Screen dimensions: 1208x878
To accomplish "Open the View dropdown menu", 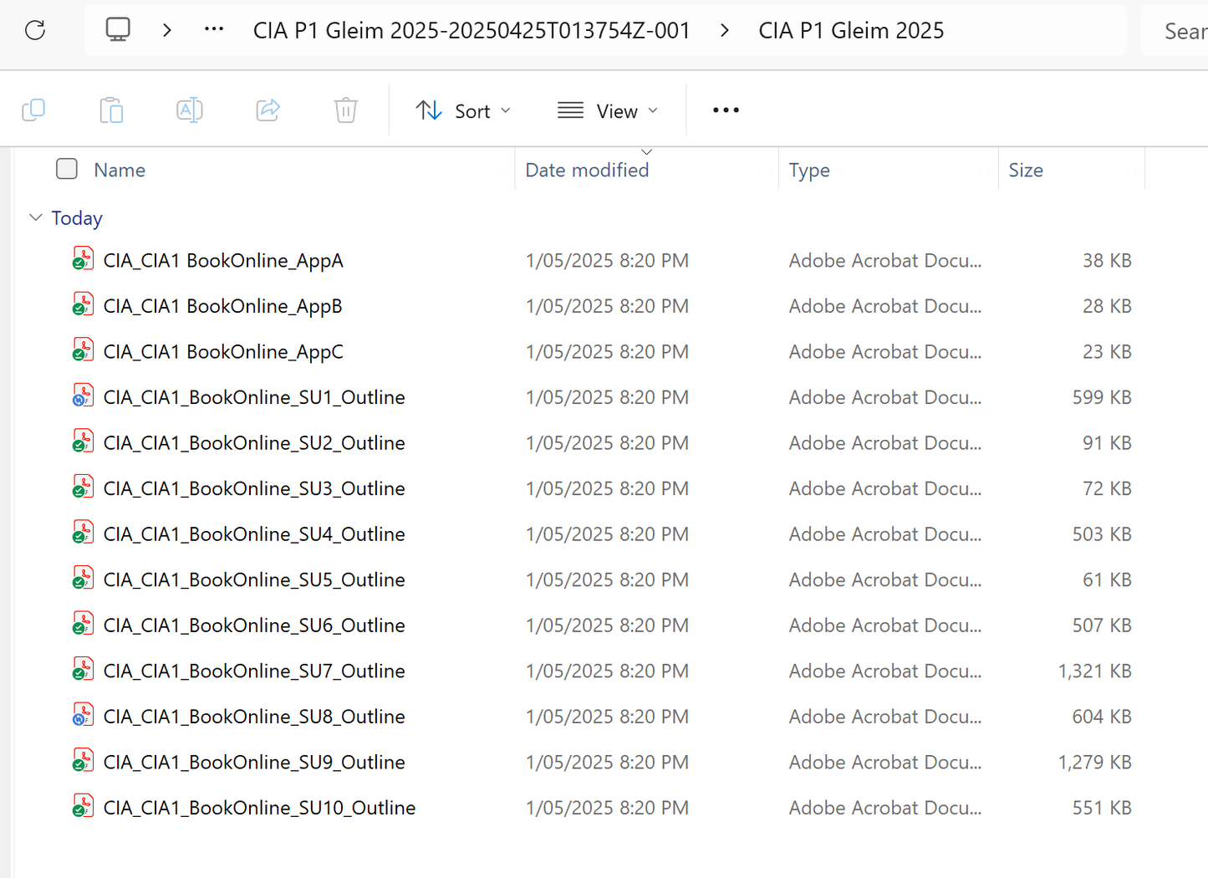I will pos(608,110).
